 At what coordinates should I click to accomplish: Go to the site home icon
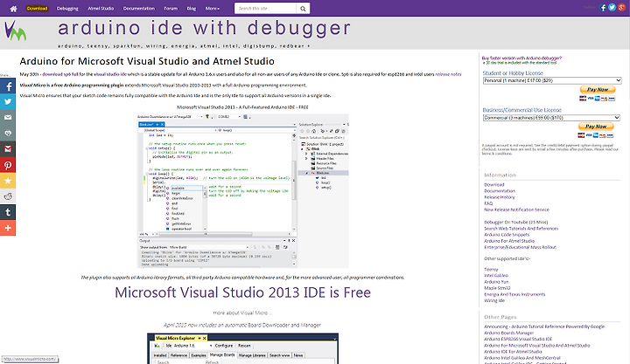click(13, 9)
